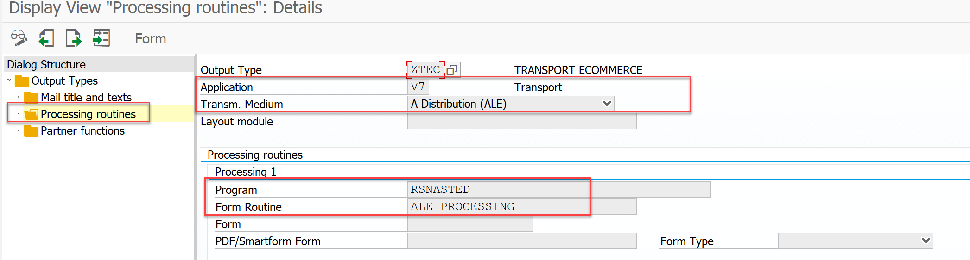This screenshot has width=970, height=260.
Task: Click the empty PDF/Smartform Form field
Action: click(x=521, y=241)
